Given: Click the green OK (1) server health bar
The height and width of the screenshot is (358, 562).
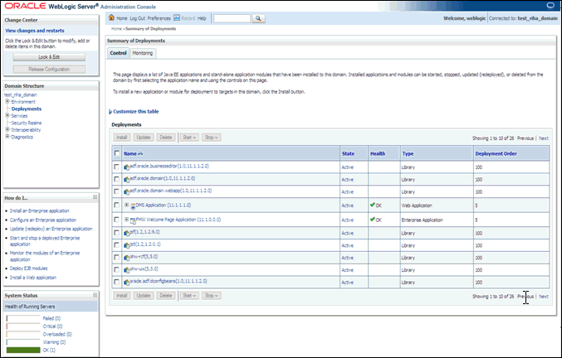Looking at the screenshot, I should tap(23, 351).
